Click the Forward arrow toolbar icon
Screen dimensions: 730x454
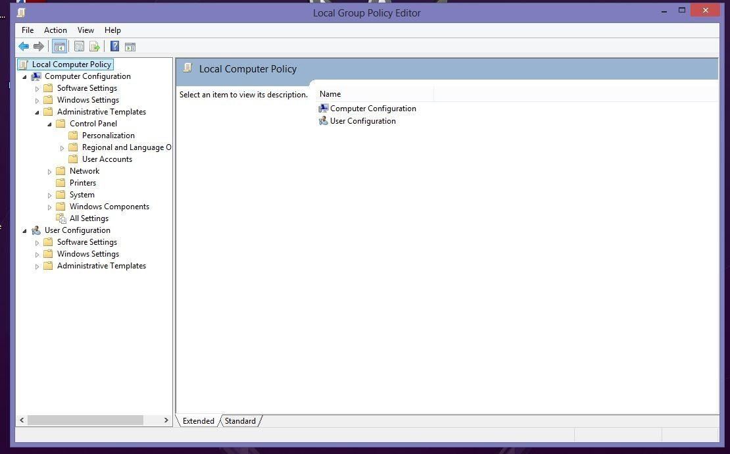coord(39,46)
